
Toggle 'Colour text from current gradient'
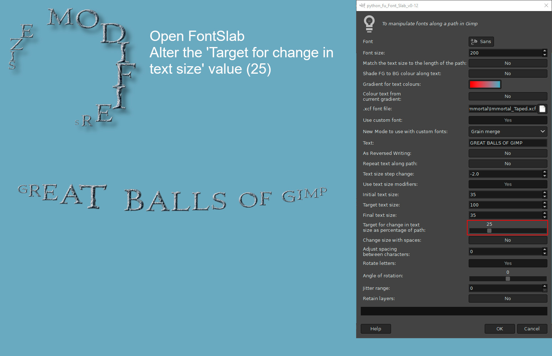(x=508, y=96)
